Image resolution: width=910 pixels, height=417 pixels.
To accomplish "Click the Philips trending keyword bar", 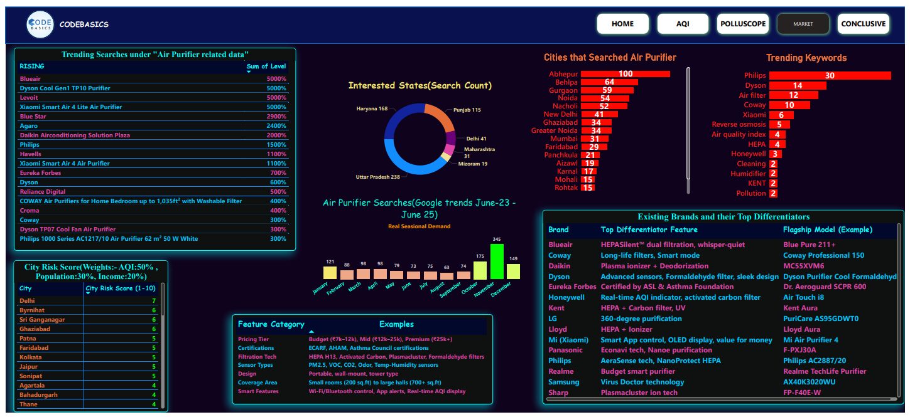I will click(x=830, y=76).
